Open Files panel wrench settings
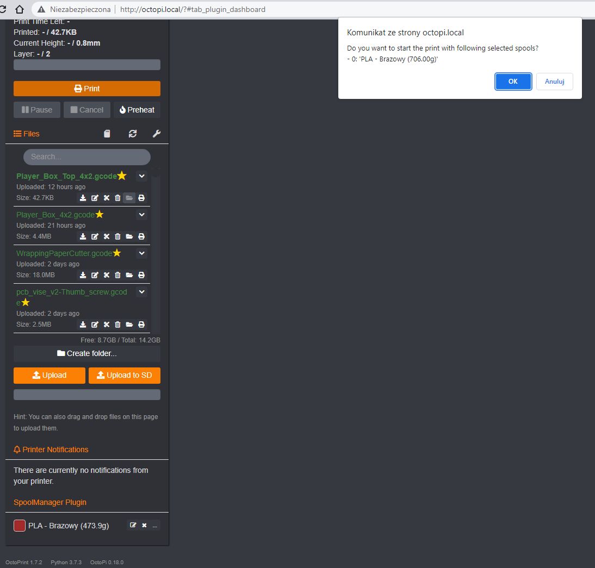Viewport: 595px width, 568px height. [157, 133]
